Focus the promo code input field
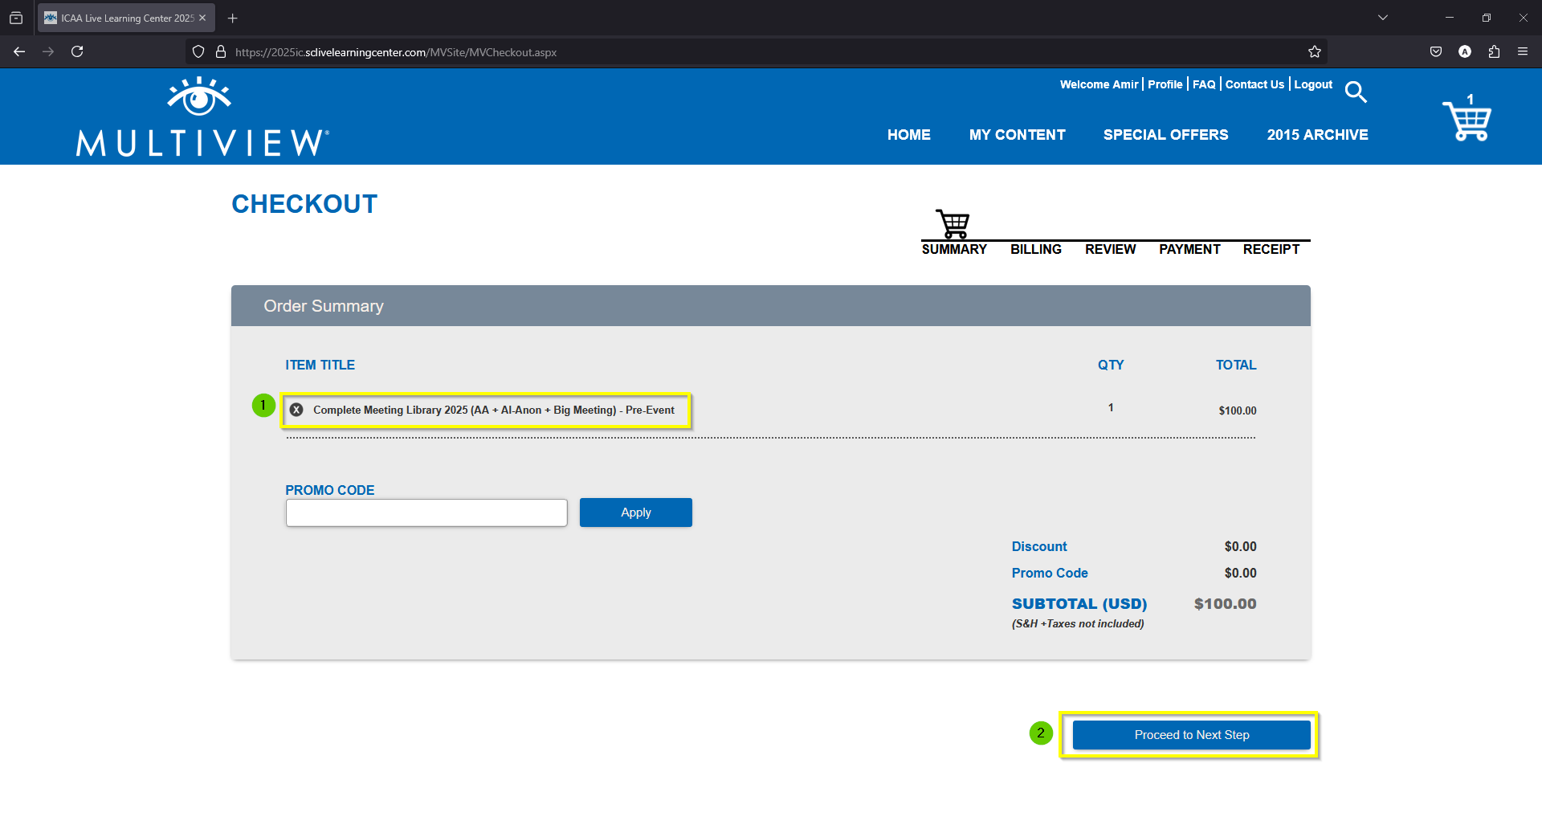 [426, 513]
